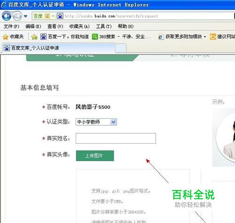Screen dimensions: 235x223
Task: Click the browser Back arrow button
Action: click(x=7, y=16)
